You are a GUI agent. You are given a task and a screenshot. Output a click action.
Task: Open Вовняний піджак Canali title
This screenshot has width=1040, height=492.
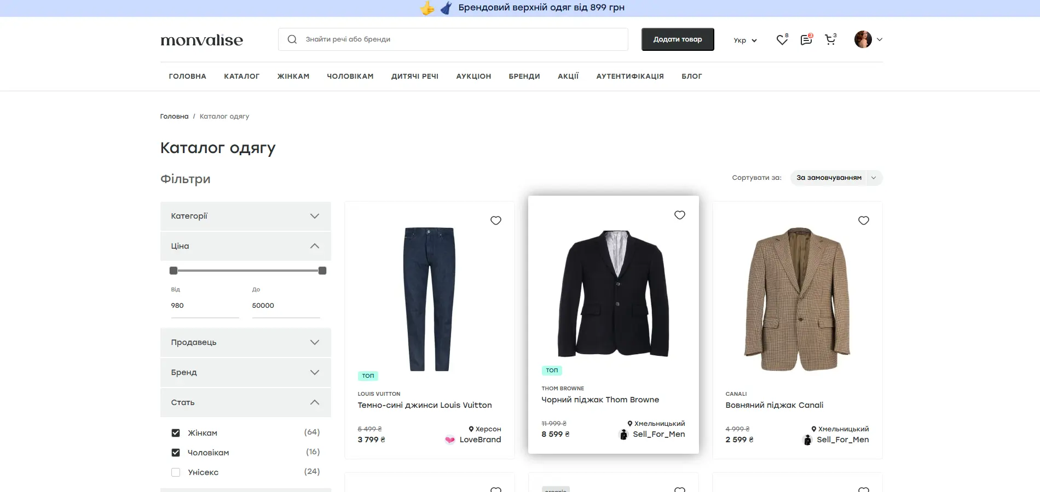tap(775, 405)
